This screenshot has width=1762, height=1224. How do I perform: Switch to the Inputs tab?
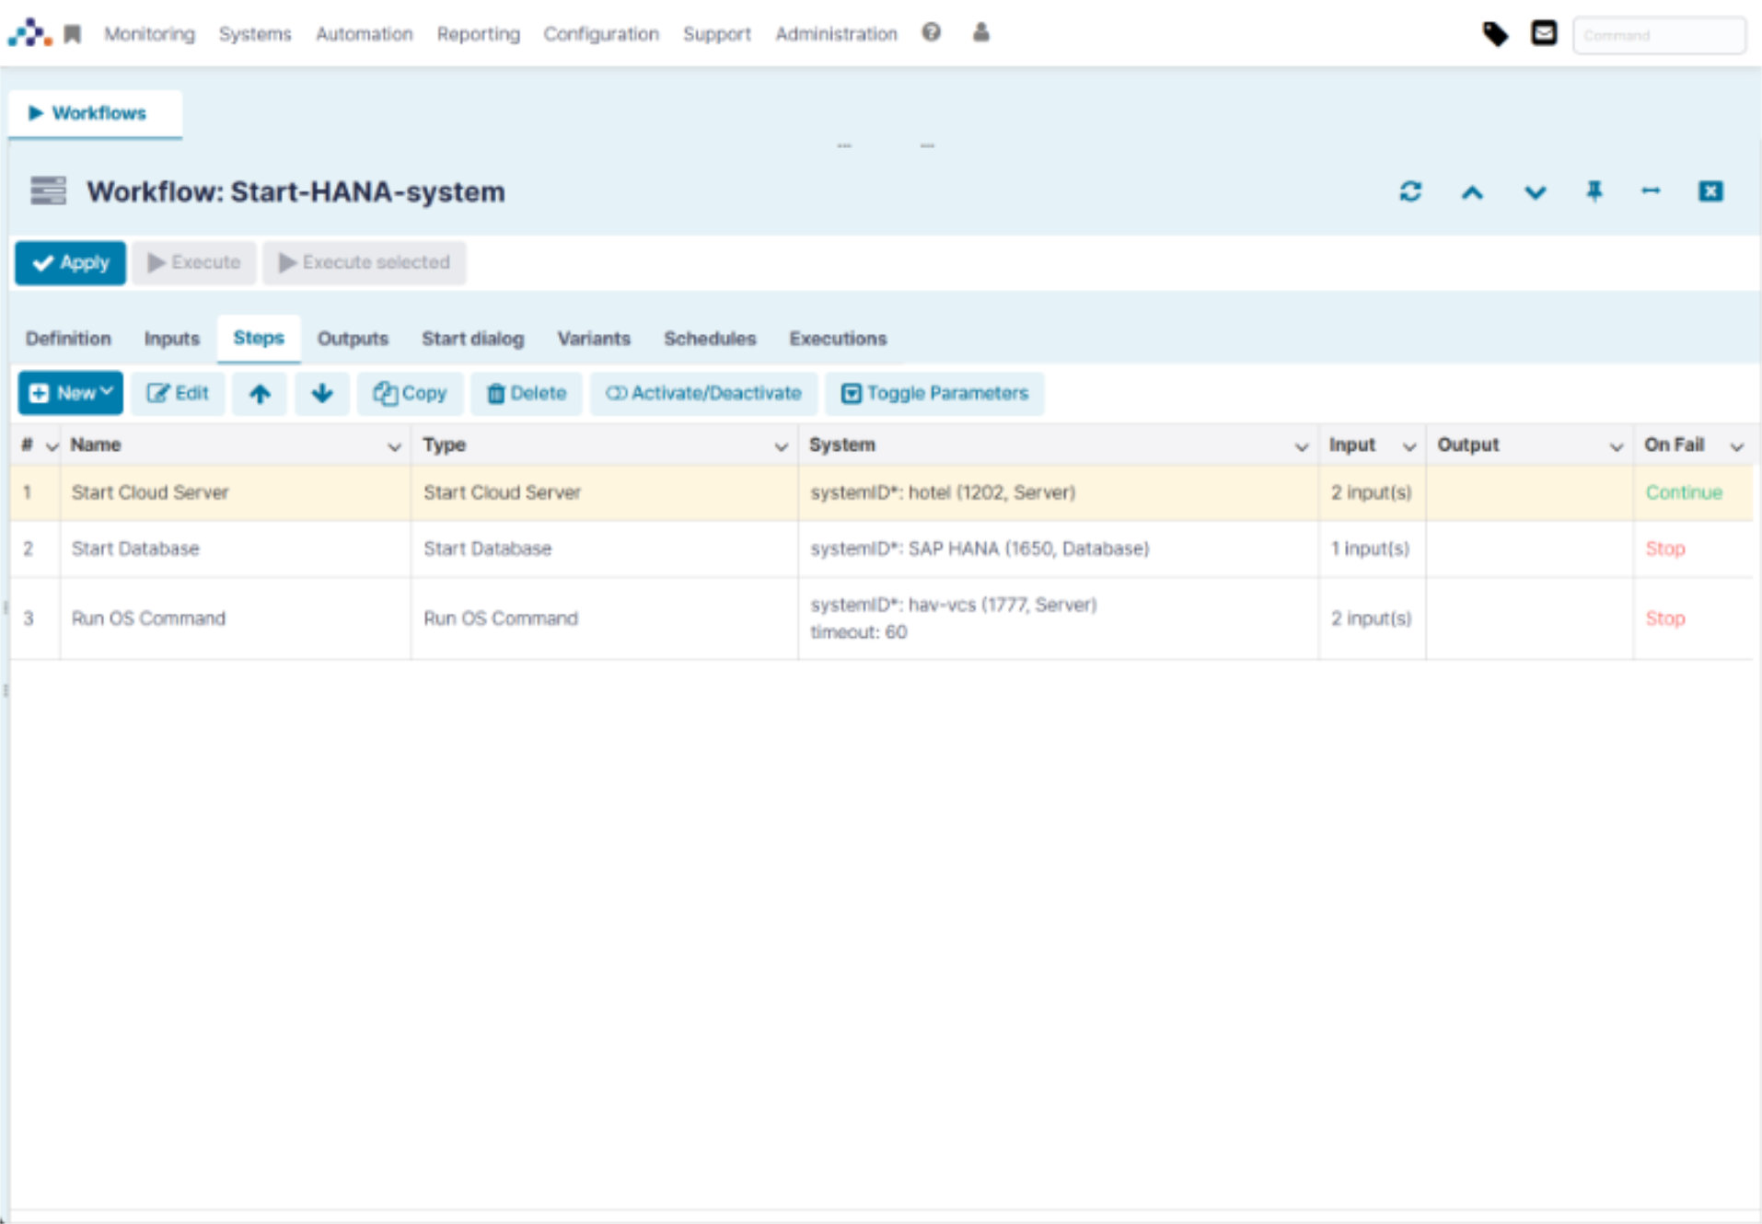[x=172, y=339]
